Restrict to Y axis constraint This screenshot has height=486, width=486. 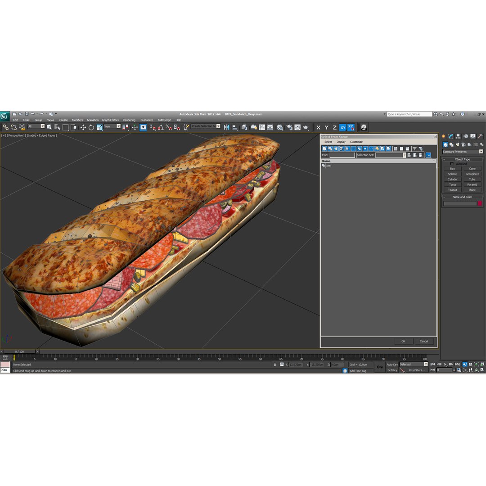pyautogui.click(x=326, y=127)
